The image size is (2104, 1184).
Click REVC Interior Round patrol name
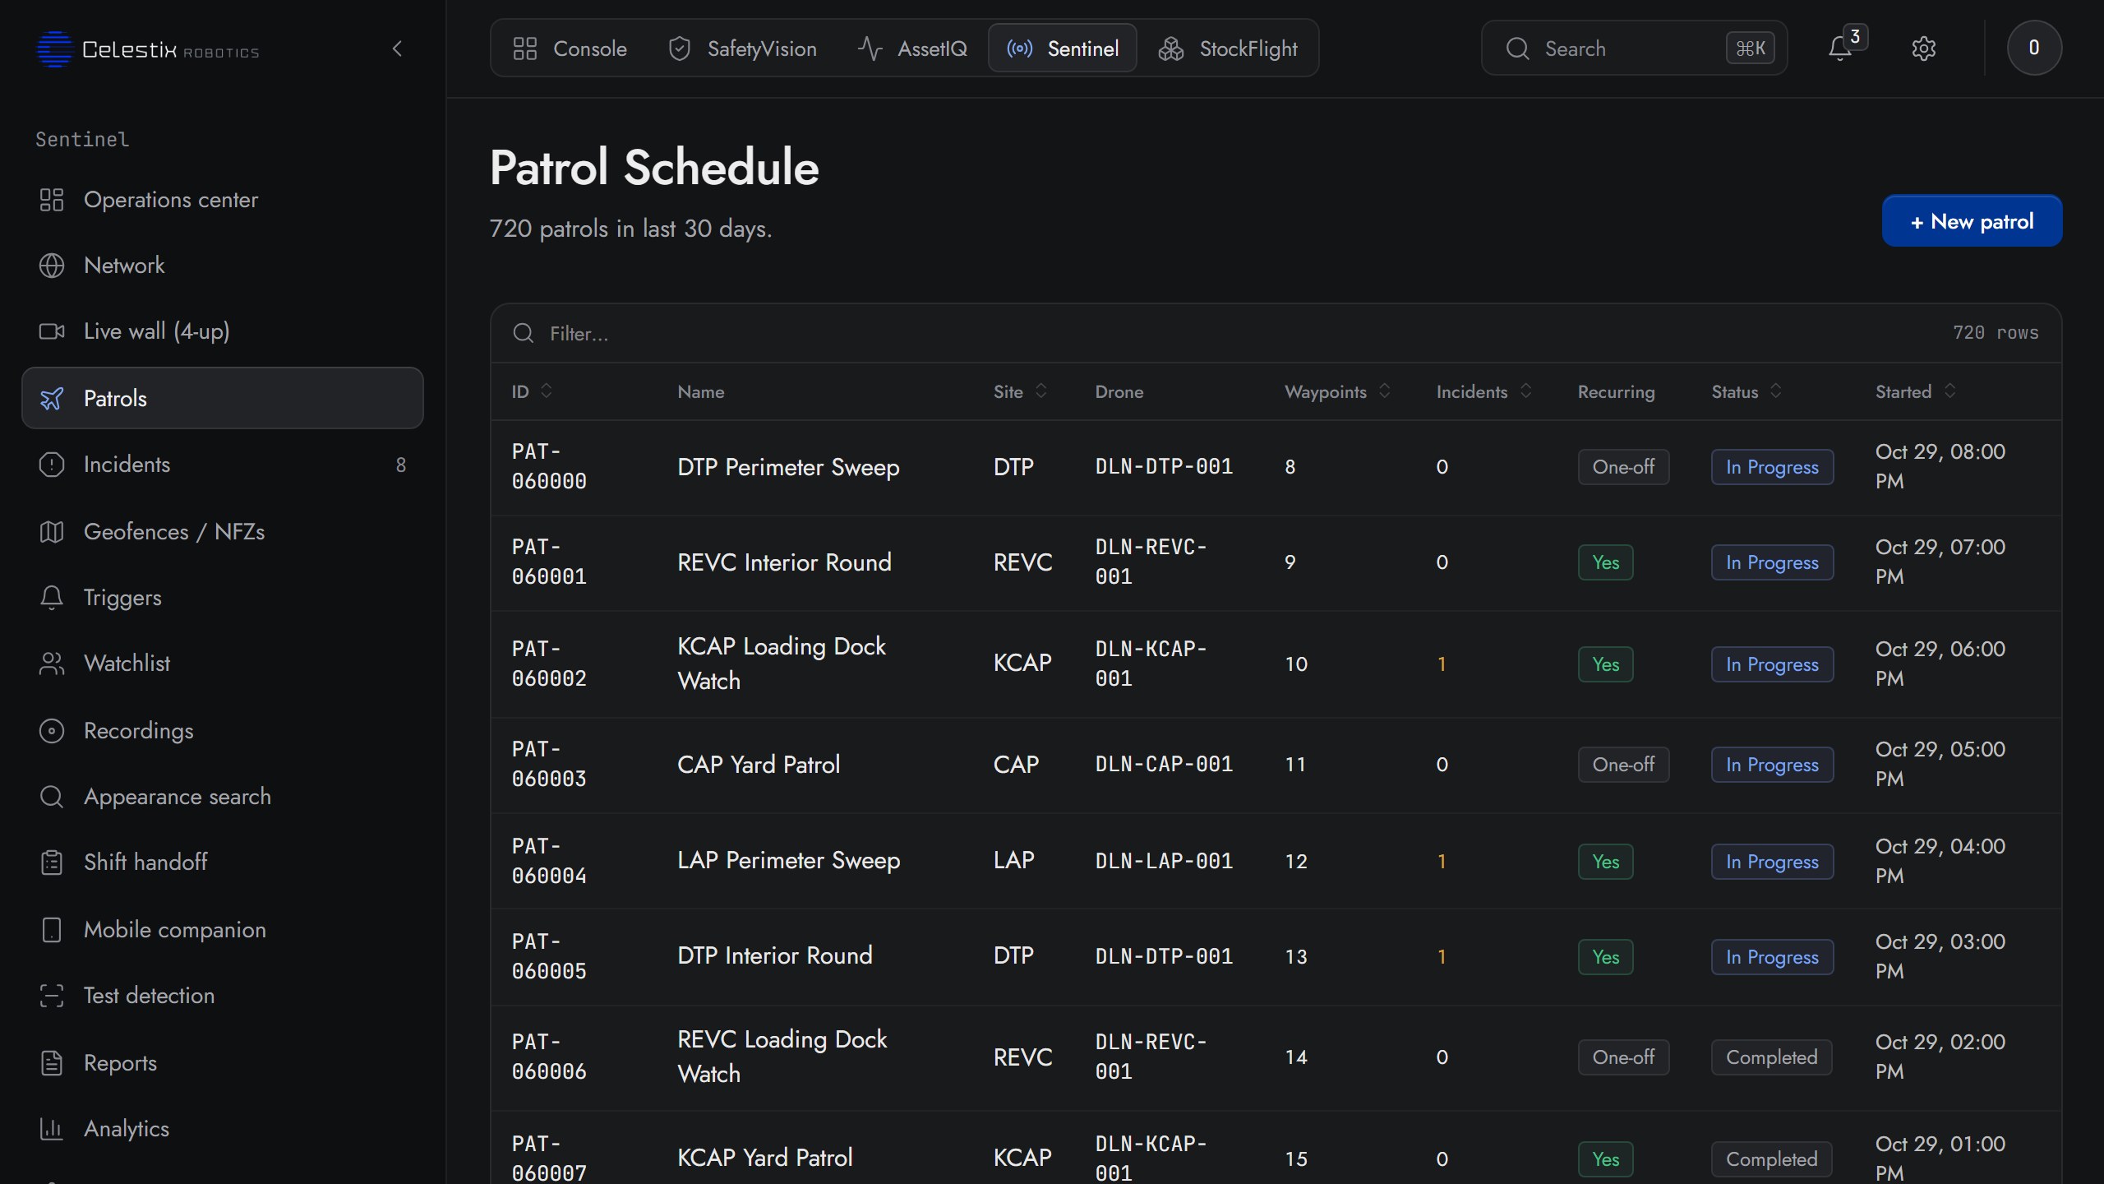(784, 562)
